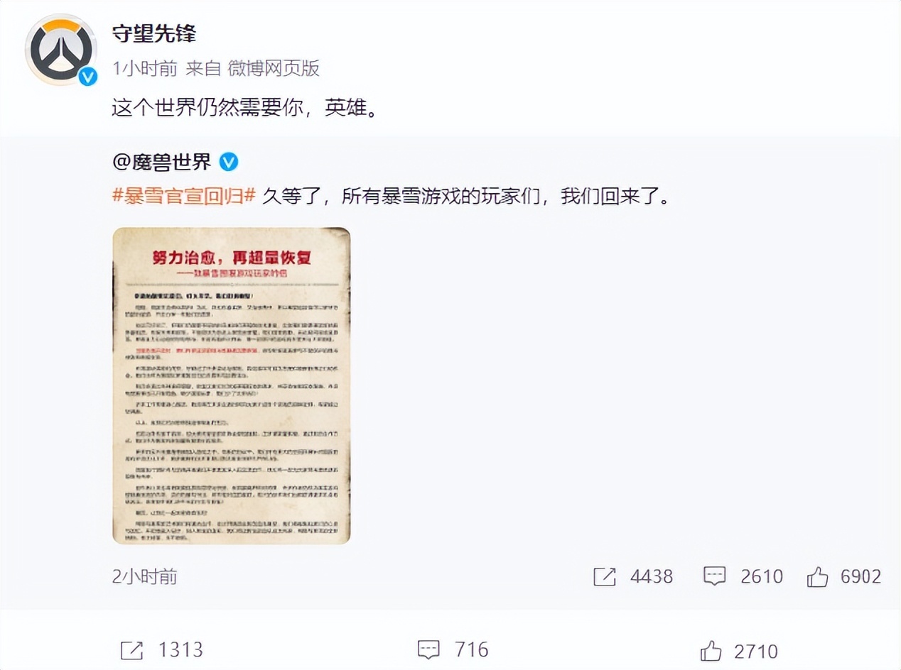
Task: Open the 守望先锋 account name
Action: (154, 33)
